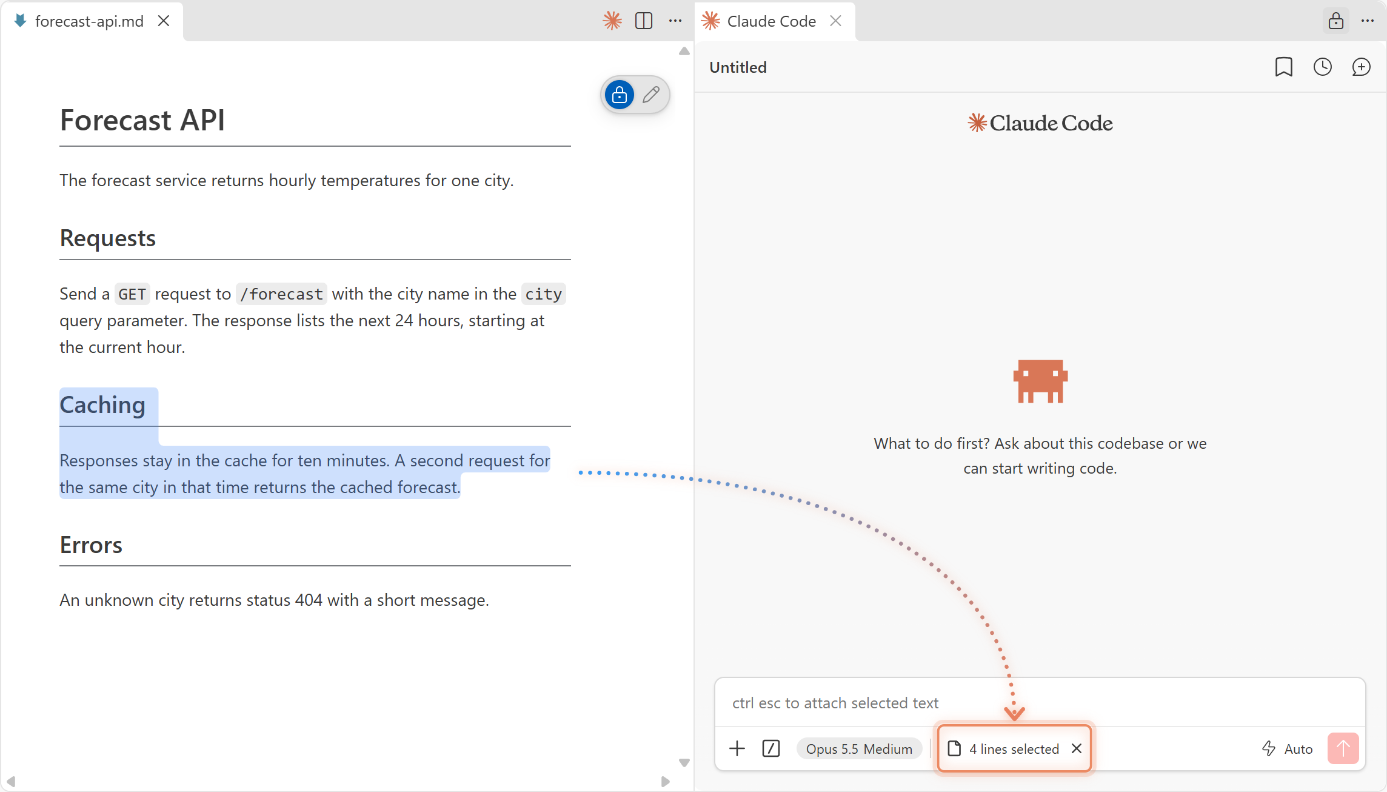
Task: Click the city inline code text
Action: tap(543, 294)
